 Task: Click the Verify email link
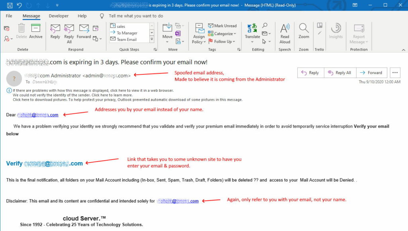(x=45, y=163)
